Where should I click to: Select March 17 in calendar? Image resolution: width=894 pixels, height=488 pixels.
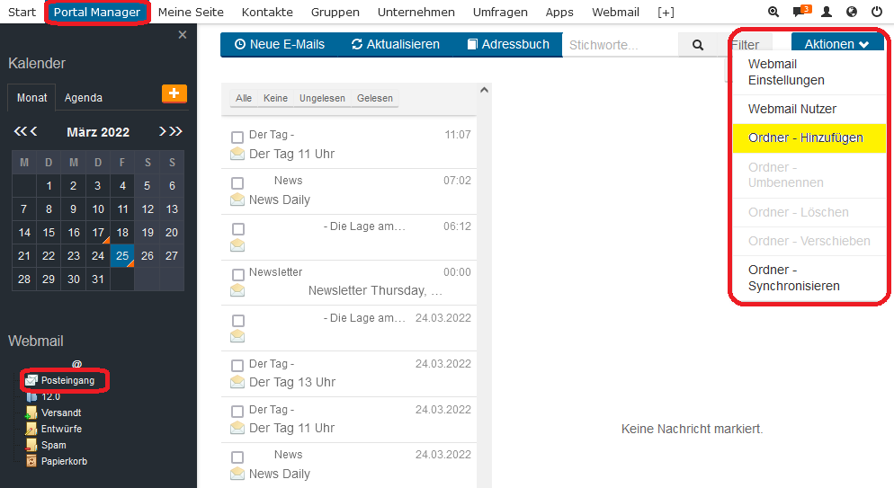click(98, 233)
